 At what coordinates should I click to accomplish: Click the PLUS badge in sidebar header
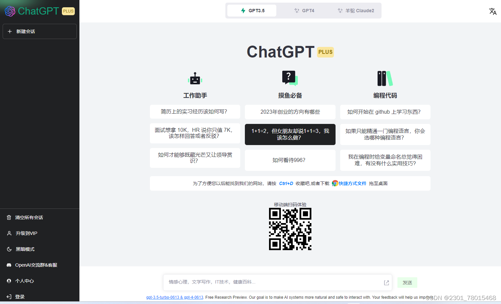(x=68, y=11)
